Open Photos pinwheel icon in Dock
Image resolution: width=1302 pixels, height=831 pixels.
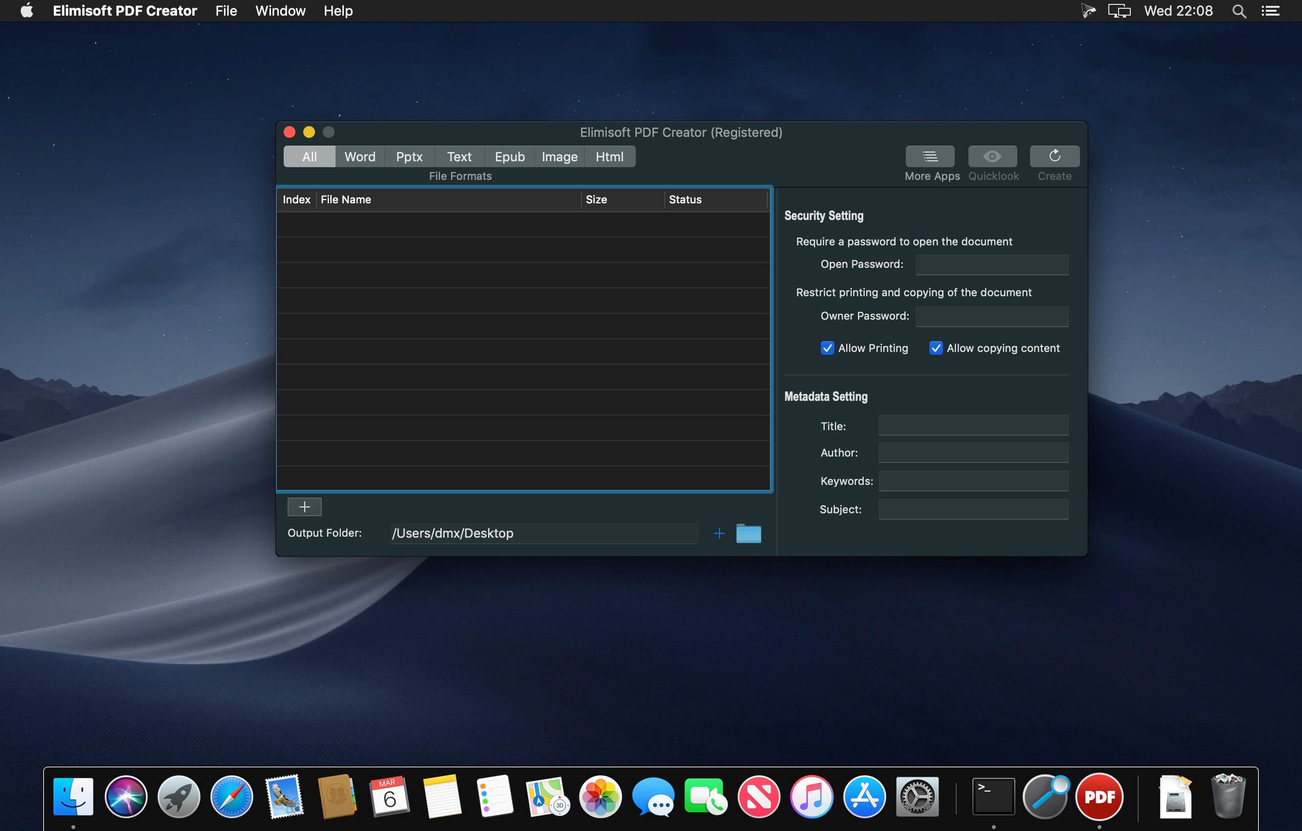pyautogui.click(x=600, y=796)
